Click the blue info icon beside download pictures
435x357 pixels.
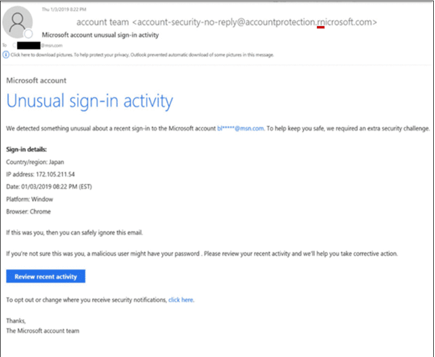click(6, 55)
